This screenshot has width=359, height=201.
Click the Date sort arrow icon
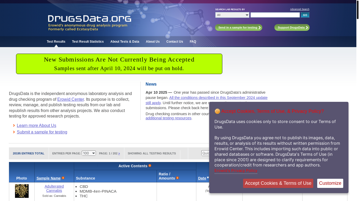[208, 178]
